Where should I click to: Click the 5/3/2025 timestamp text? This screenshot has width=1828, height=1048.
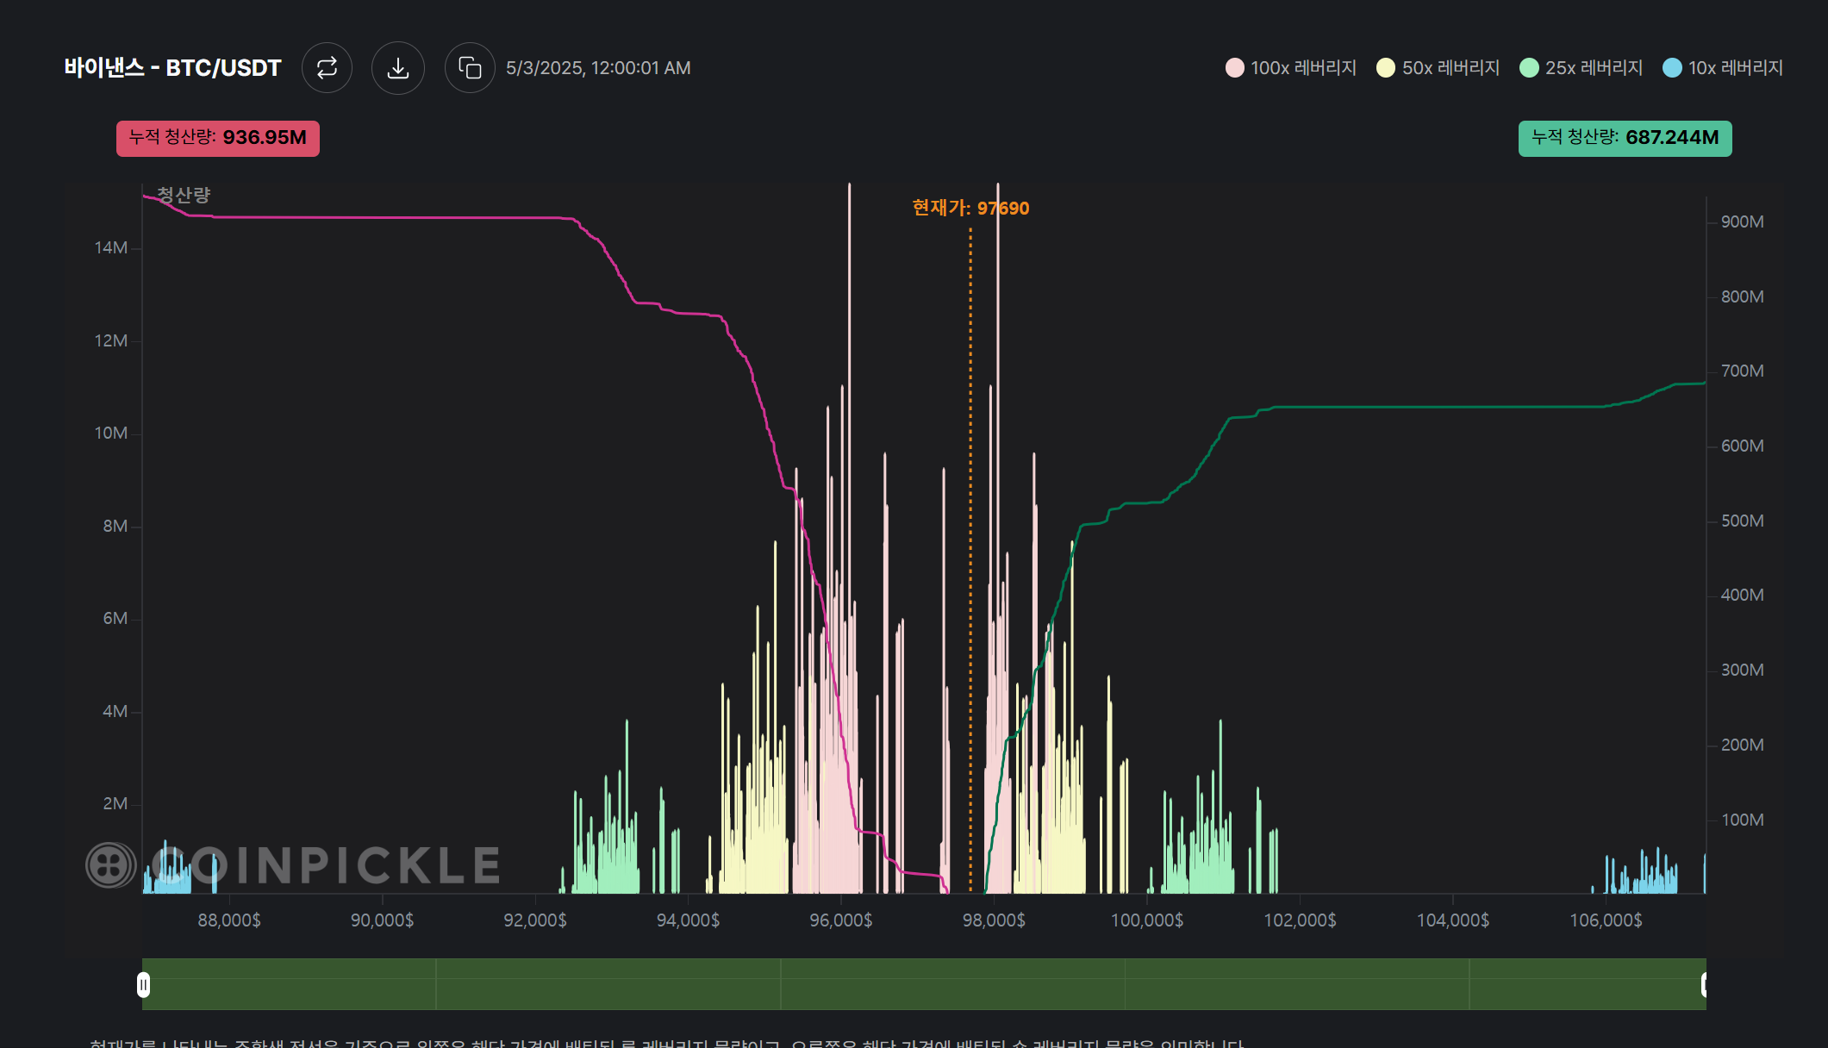(598, 68)
